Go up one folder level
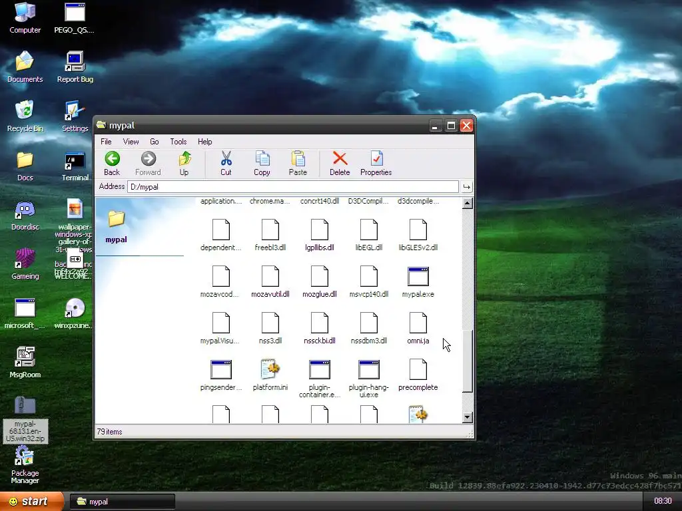This screenshot has height=511, width=682. tap(184, 164)
